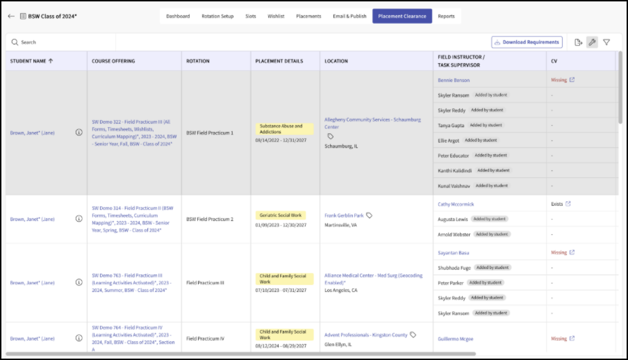Click the list icon beside BSW Class of 2024

[23, 16]
